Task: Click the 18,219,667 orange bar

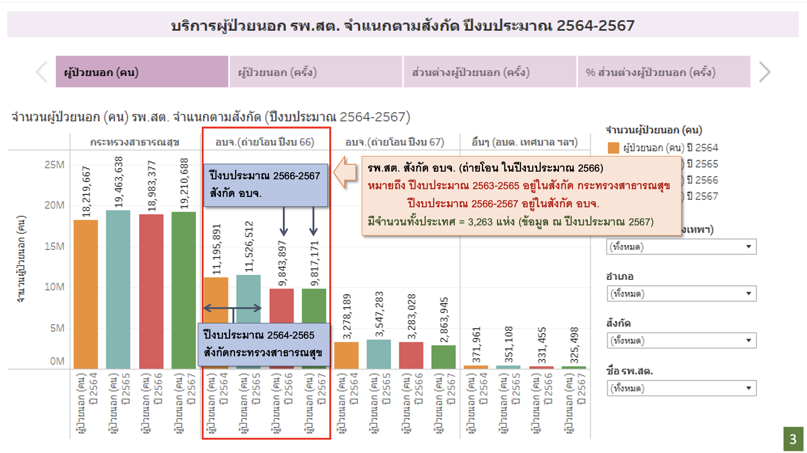Action: pyautogui.click(x=85, y=294)
